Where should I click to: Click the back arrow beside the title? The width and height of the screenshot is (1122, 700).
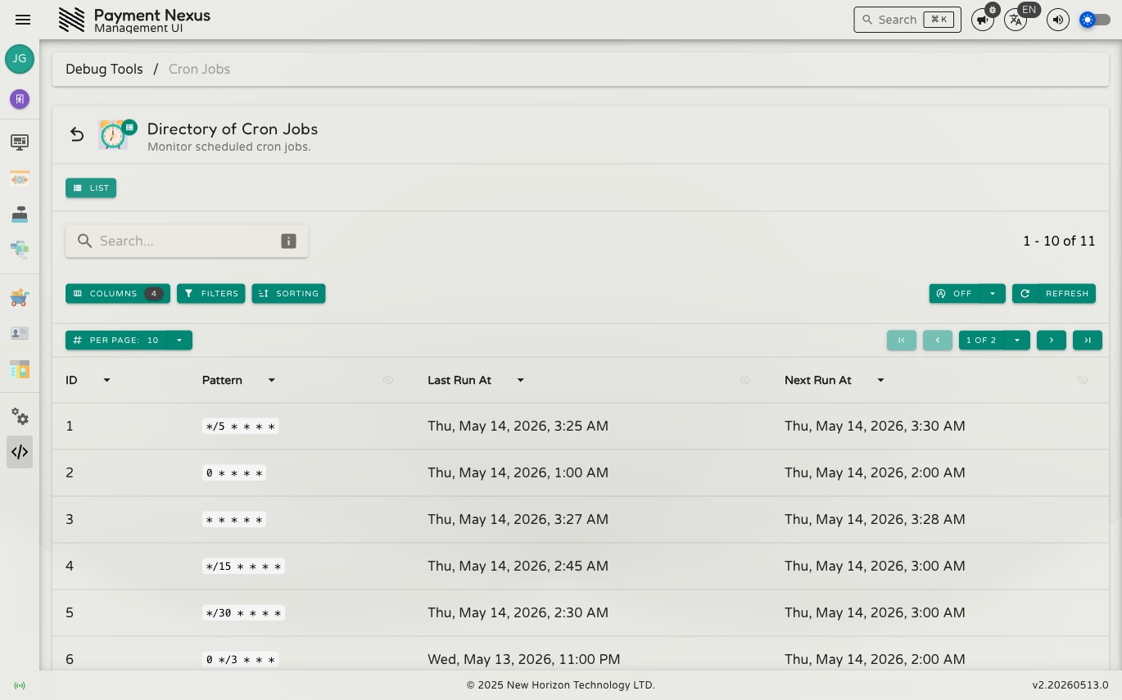77,134
